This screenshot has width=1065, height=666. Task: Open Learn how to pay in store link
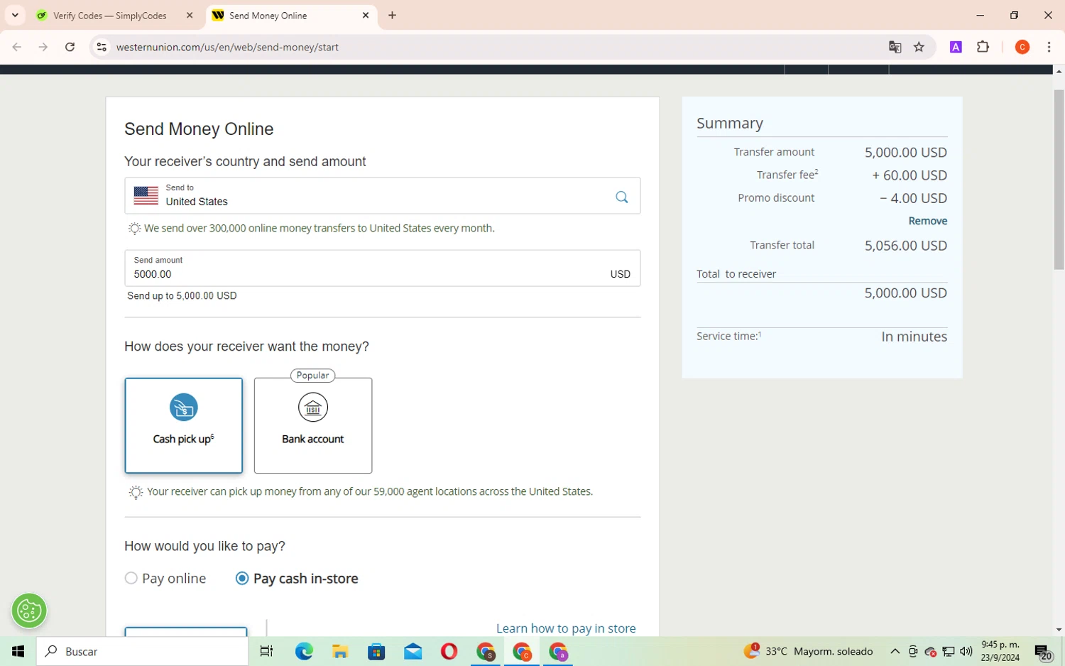[x=566, y=628]
